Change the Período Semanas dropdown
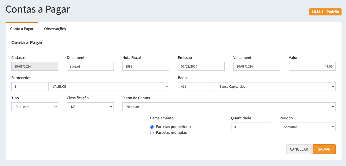Image resolution: width=346 pixels, height=166 pixels. click(x=307, y=127)
